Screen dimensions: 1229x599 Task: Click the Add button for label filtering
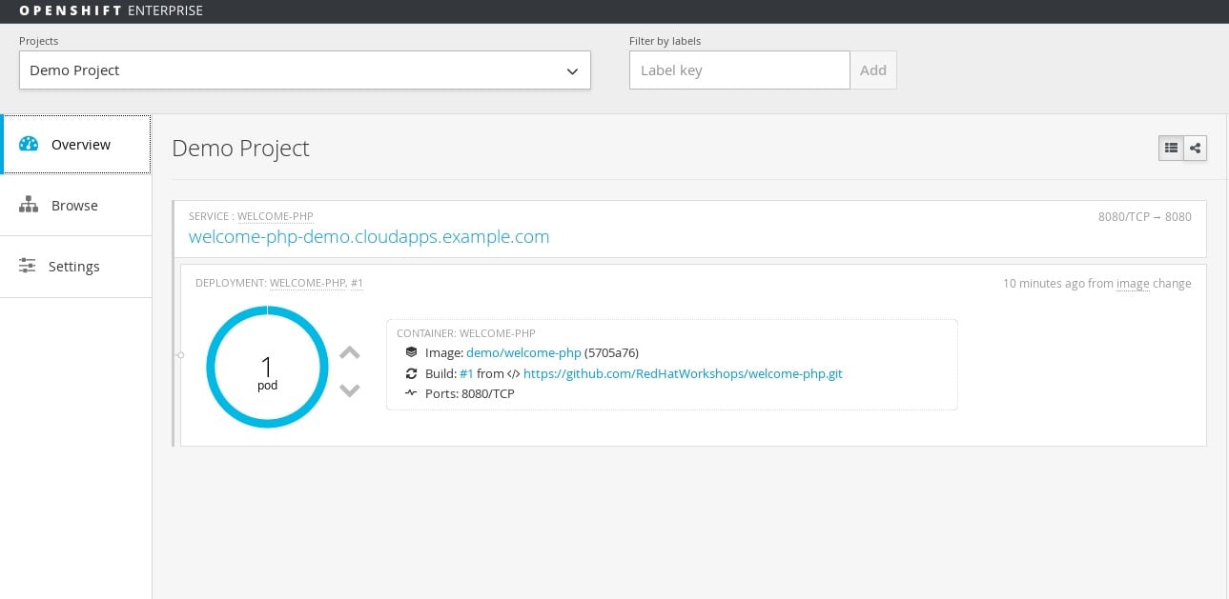pyautogui.click(x=873, y=70)
